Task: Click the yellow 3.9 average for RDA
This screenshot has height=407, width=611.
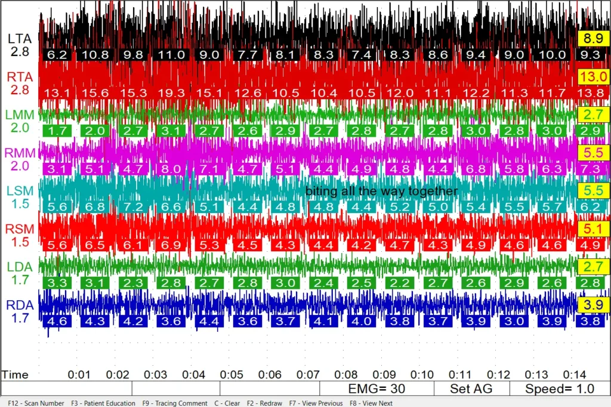Action: click(x=594, y=305)
